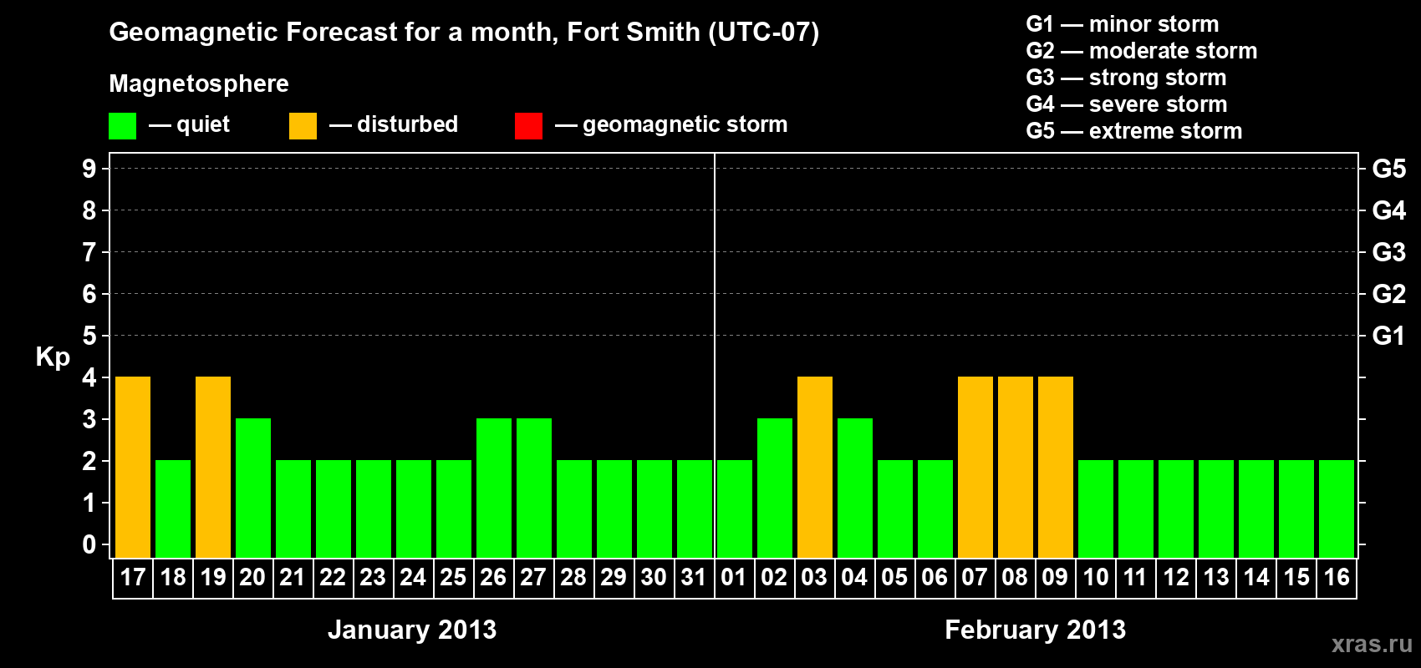This screenshot has height=668, width=1421.
Task: Click the Kp value '5' on the axis
Action: (89, 336)
